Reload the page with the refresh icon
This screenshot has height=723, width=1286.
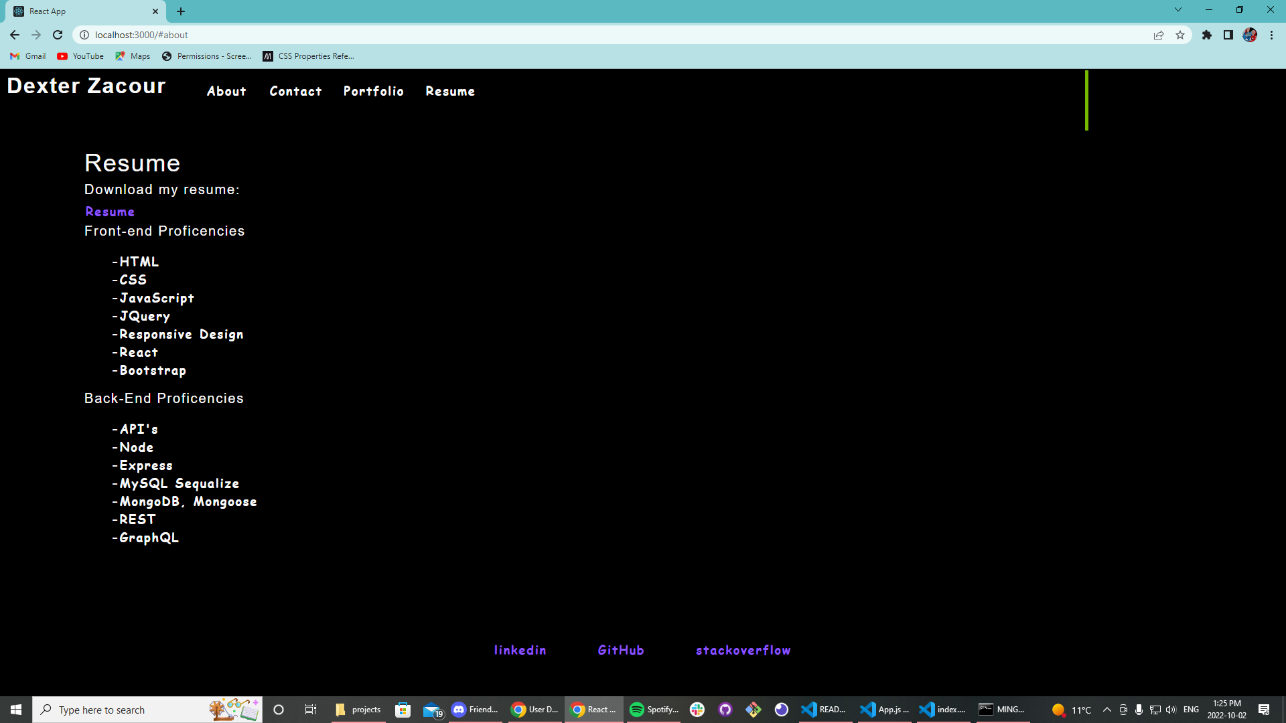(x=58, y=35)
